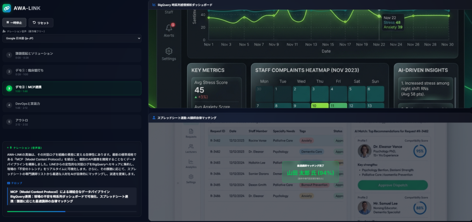The image size is (472, 222).
Task: Click the Approve Dispatch button
Action: coord(393,185)
